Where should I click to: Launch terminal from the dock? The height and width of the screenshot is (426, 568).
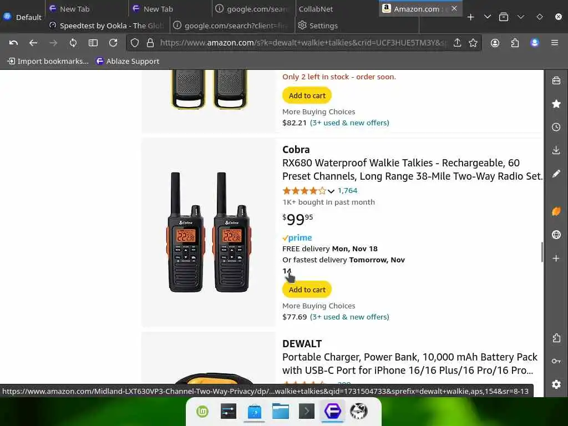[x=306, y=411]
